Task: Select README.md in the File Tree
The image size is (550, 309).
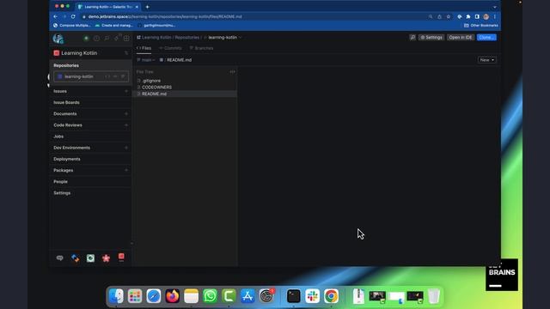Action: click(x=186, y=94)
